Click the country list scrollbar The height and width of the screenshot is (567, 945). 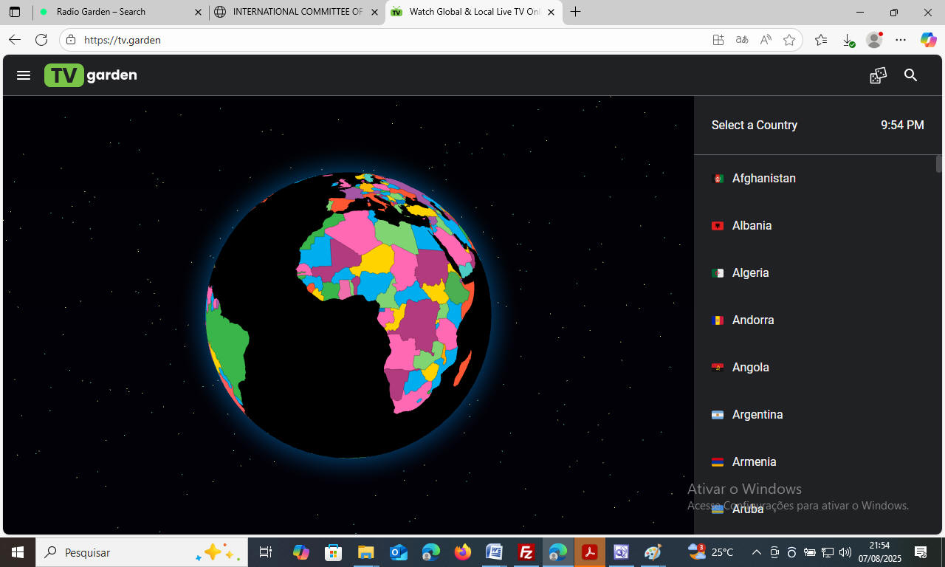939,164
